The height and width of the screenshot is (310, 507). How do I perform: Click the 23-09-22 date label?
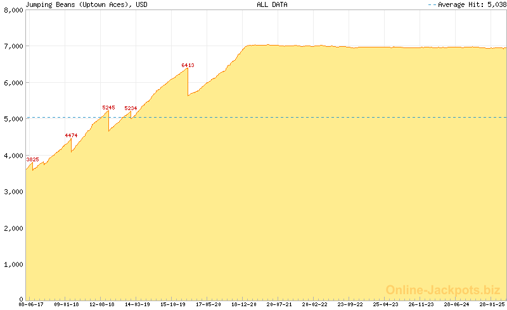tap(350, 304)
